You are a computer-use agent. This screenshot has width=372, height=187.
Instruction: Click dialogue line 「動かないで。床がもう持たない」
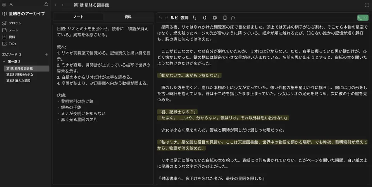pyautogui.click(x=189, y=75)
